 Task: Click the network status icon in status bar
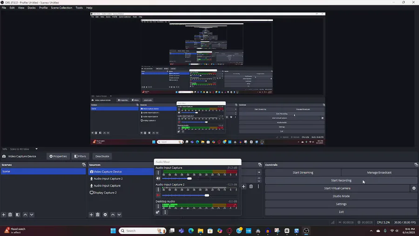[333, 222]
